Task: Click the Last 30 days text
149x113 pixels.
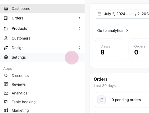Action: [x=105, y=86]
